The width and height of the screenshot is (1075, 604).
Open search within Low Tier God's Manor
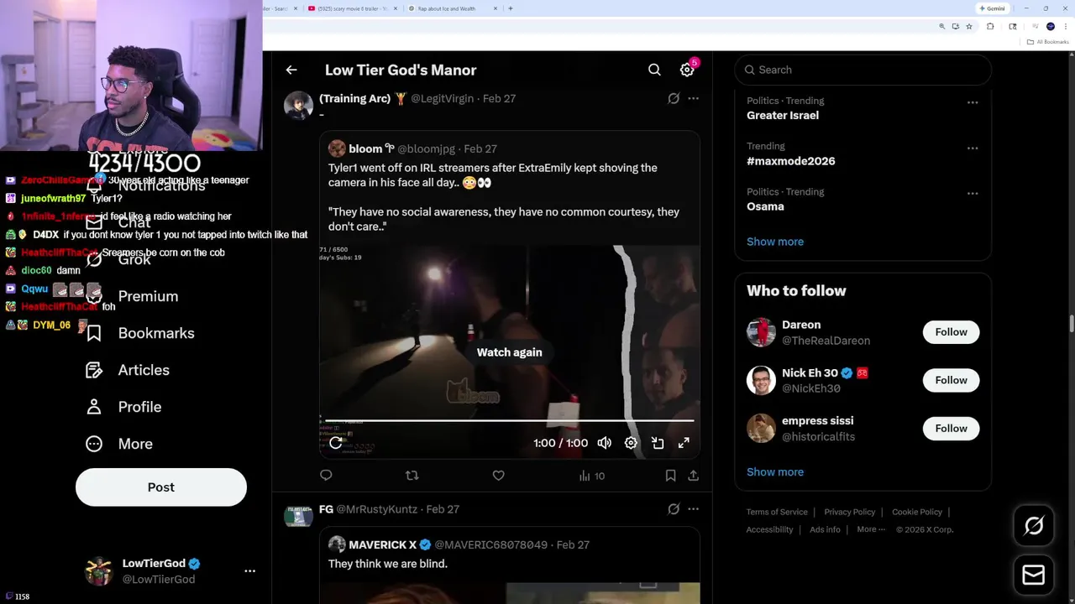[654, 70]
